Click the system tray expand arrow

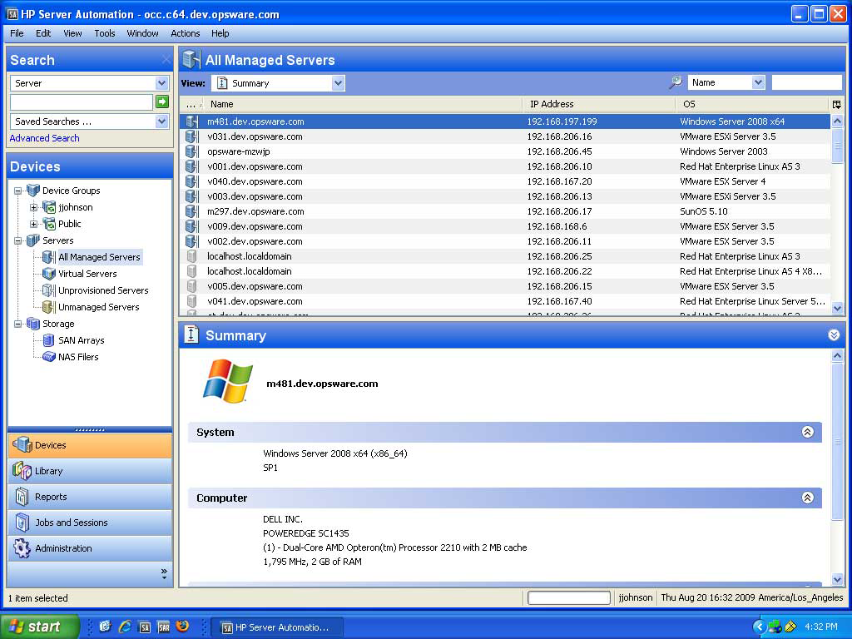click(759, 627)
